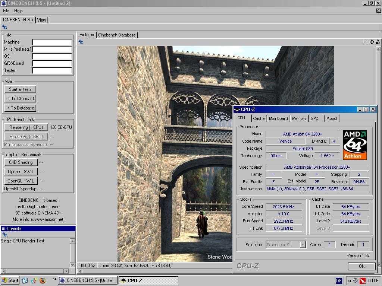
Task: Click console horizontal scrollbar left arrow
Action: (3, 271)
